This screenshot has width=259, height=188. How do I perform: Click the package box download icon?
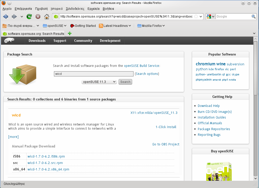tap(23, 74)
